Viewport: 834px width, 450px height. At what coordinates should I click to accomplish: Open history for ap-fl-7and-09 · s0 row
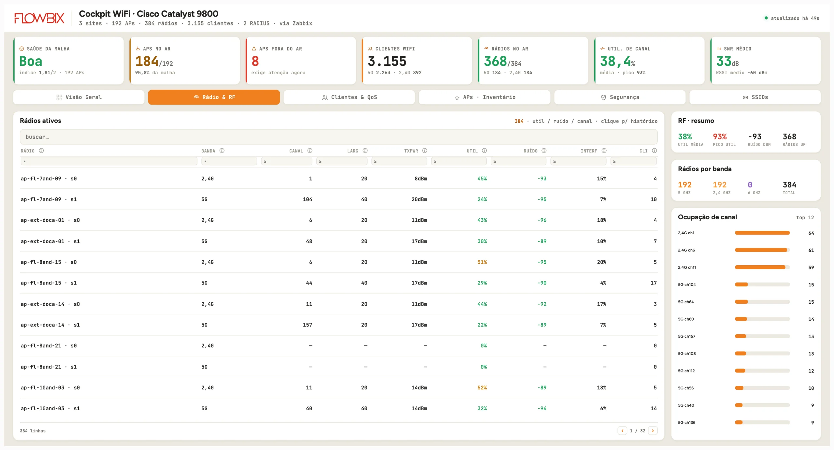point(339,179)
